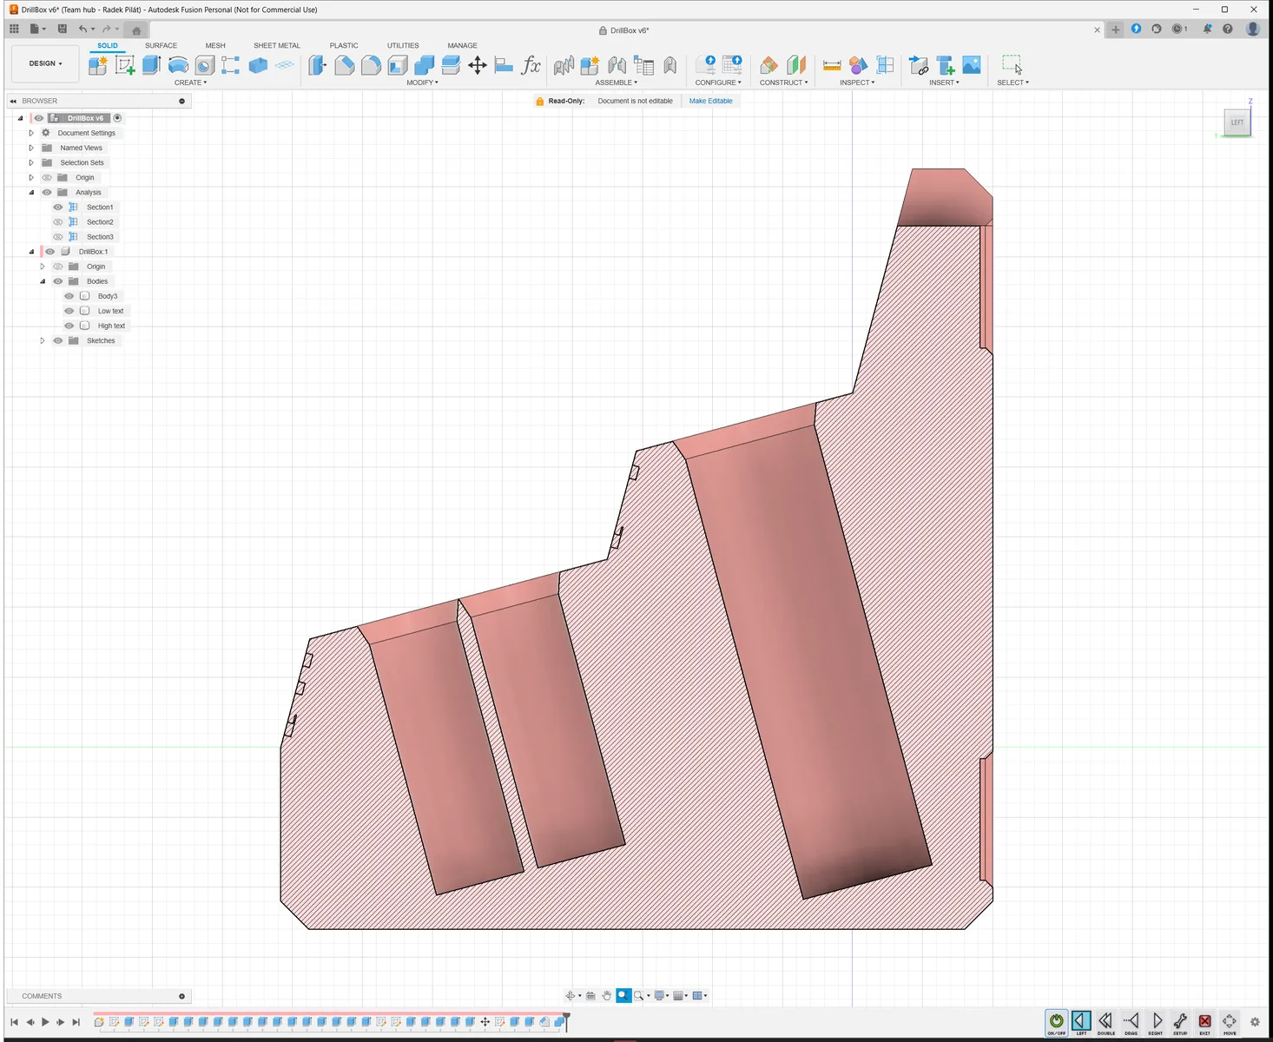Toggle visibility of Body3
Image resolution: width=1273 pixels, height=1042 pixels.
coord(69,296)
